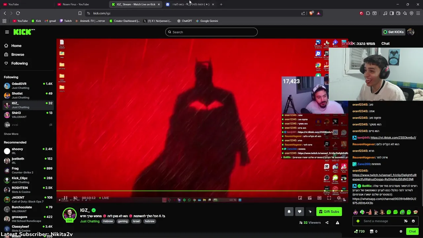Screen dimensions: 423x238
Task: Unmute the video player volume
Action: point(75,198)
